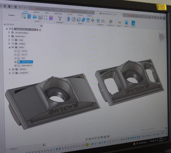The image size is (171, 153).
Task: Switch to the Surface ribbon tab
Action: pos(36,12)
